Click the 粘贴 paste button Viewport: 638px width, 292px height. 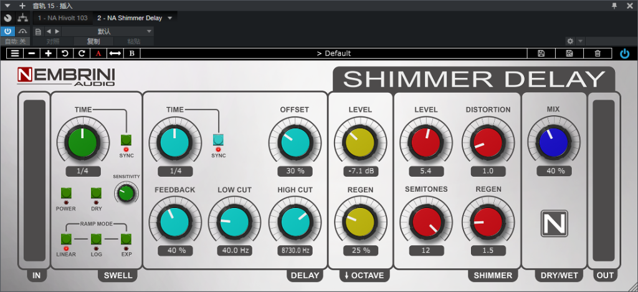(x=134, y=41)
